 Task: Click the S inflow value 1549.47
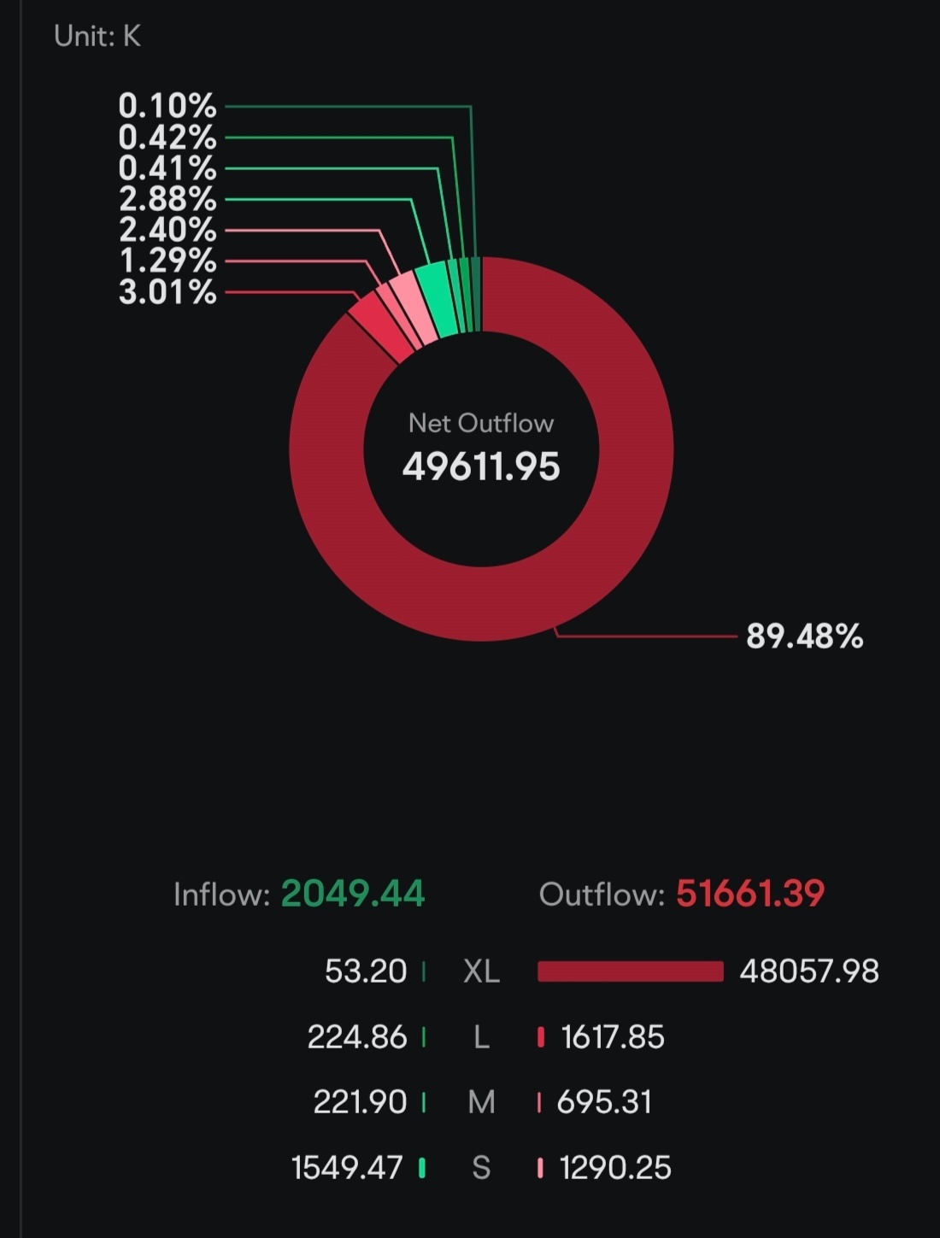(x=347, y=1168)
